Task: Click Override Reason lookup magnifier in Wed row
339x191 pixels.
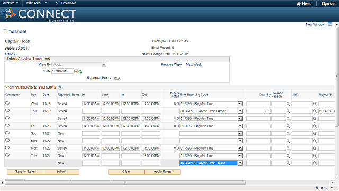Action: (288, 104)
